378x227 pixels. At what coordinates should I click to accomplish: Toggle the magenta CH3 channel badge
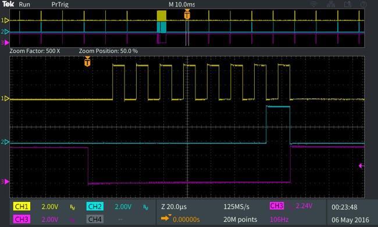pyautogui.click(x=22, y=219)
